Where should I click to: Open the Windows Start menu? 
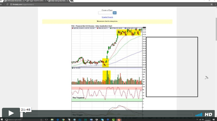tap(2, 120)
